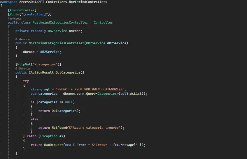The height and width of the screenshot is (159, 247).
Task: Click the HttpGet "/categories" attribute
Action: tap(38, 64)
